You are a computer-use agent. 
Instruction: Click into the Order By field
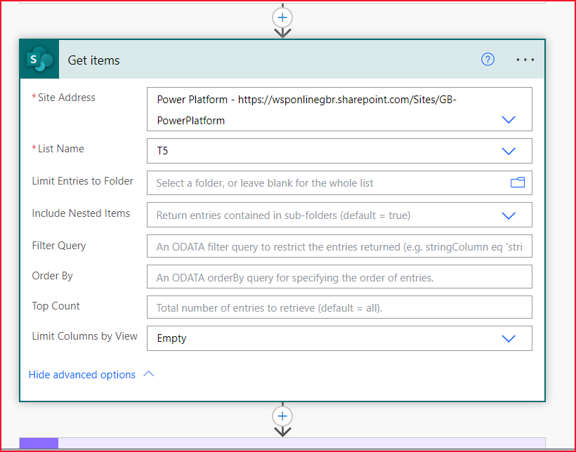pos(339,277)
